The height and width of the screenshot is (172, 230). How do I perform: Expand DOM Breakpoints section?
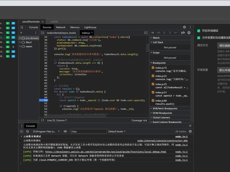170,113
